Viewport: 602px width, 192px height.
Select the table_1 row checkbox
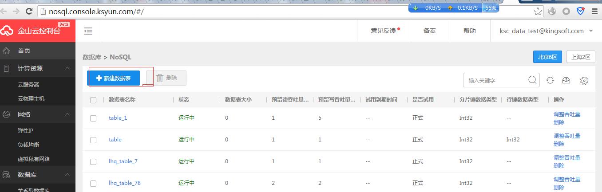pyautogui.click(x=93, y=118)
